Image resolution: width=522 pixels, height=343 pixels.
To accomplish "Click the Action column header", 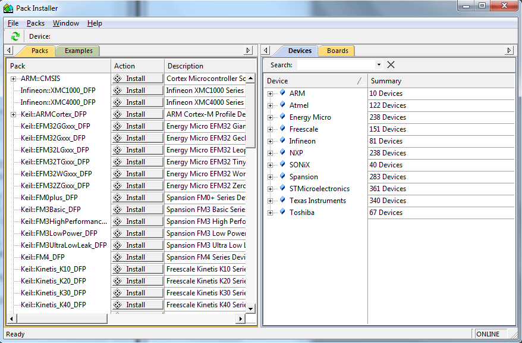I will 137,66.
